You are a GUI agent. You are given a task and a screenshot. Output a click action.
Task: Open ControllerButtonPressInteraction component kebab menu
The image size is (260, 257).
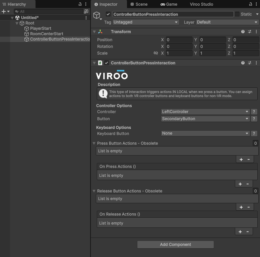256,63
